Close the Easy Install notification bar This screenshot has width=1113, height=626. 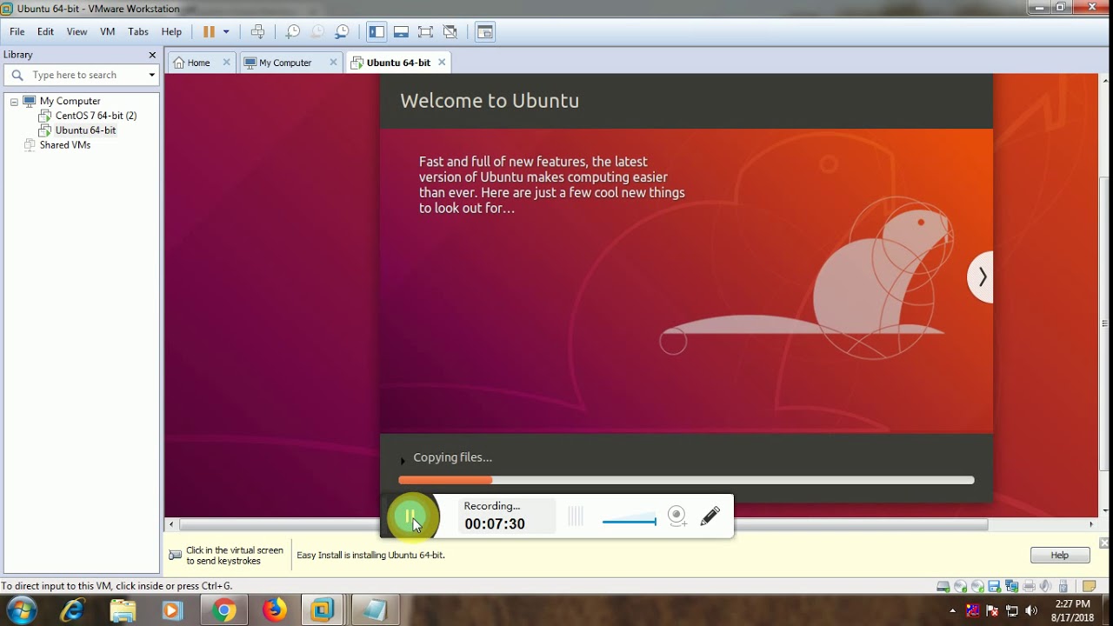coord(1104,543)
